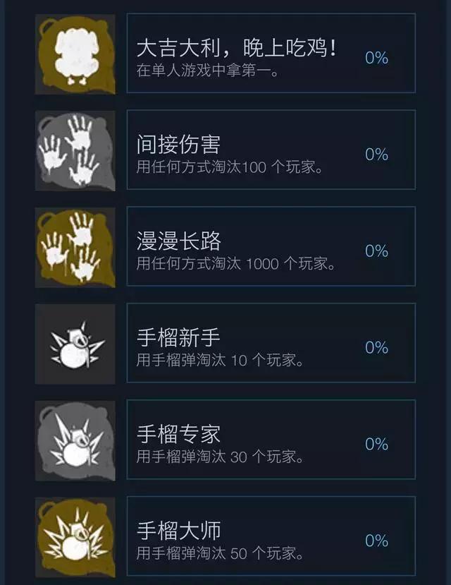451x585 pixels.
Task: Click the grey handprints achievement icon
Action: [x=75, y=151]
